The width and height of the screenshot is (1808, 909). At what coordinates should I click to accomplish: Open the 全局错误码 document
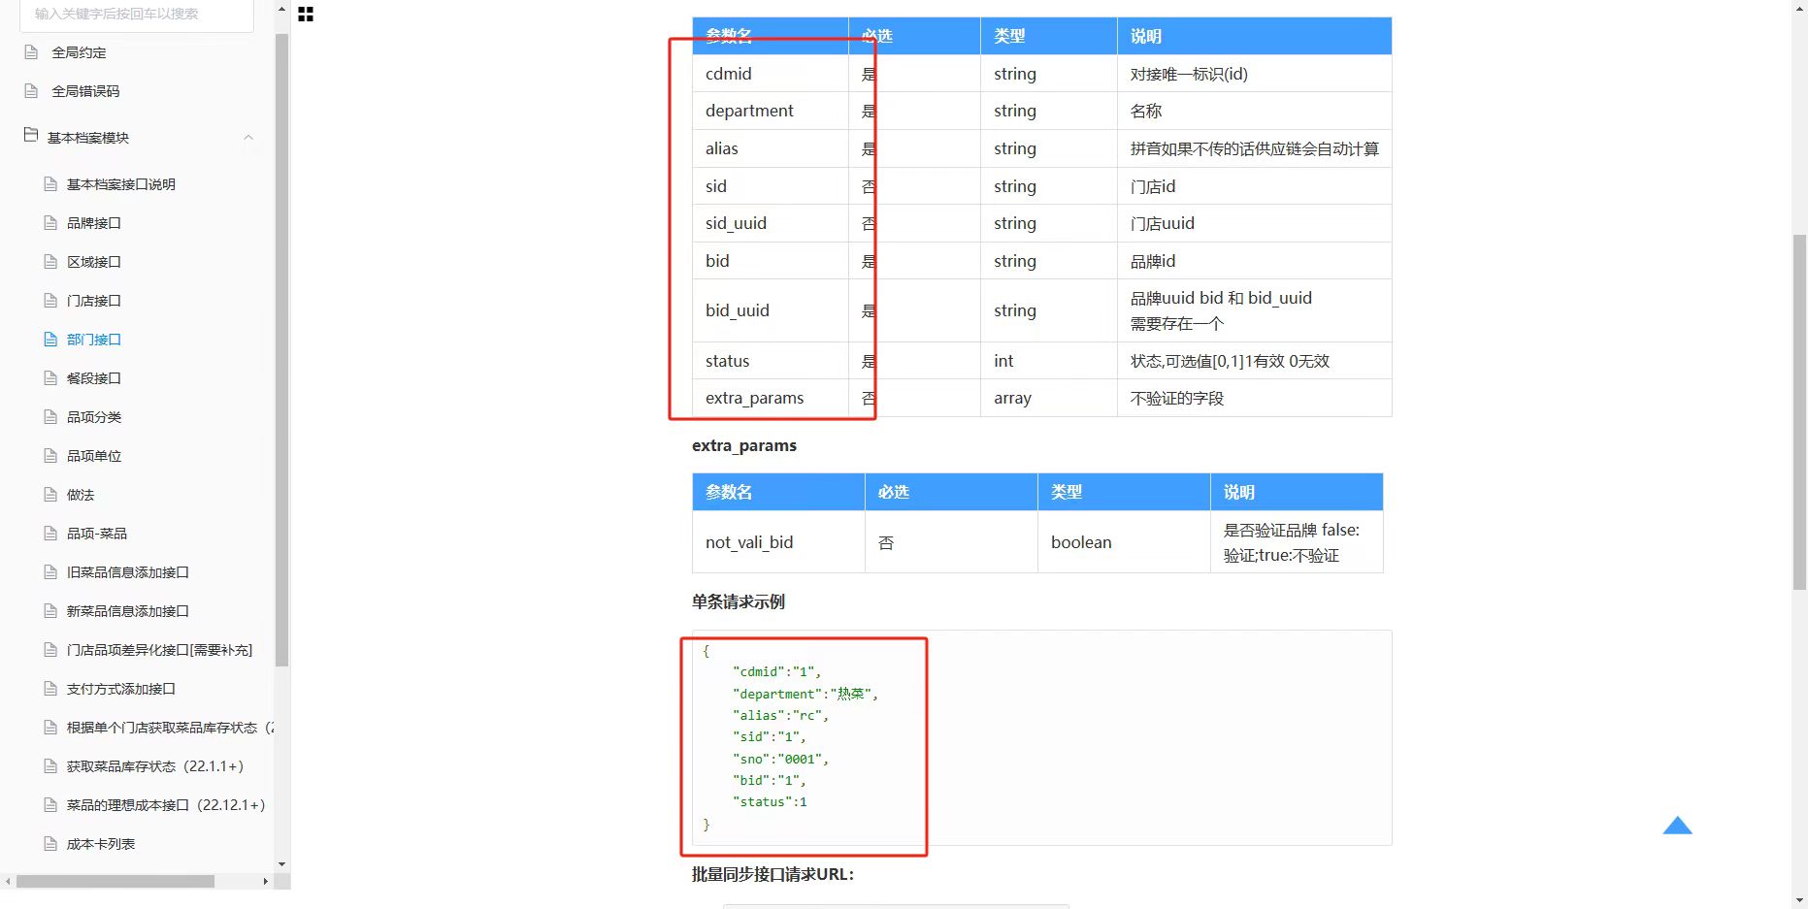tap(85, 91)
